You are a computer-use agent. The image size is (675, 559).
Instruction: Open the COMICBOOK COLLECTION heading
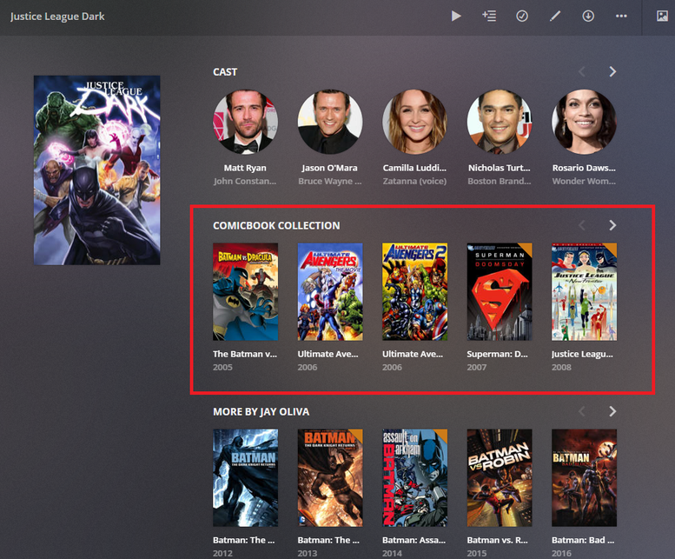(276, 226)
